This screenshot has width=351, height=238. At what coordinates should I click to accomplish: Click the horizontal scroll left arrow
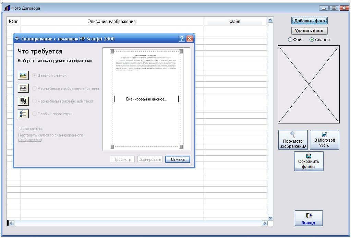point(11,223)
